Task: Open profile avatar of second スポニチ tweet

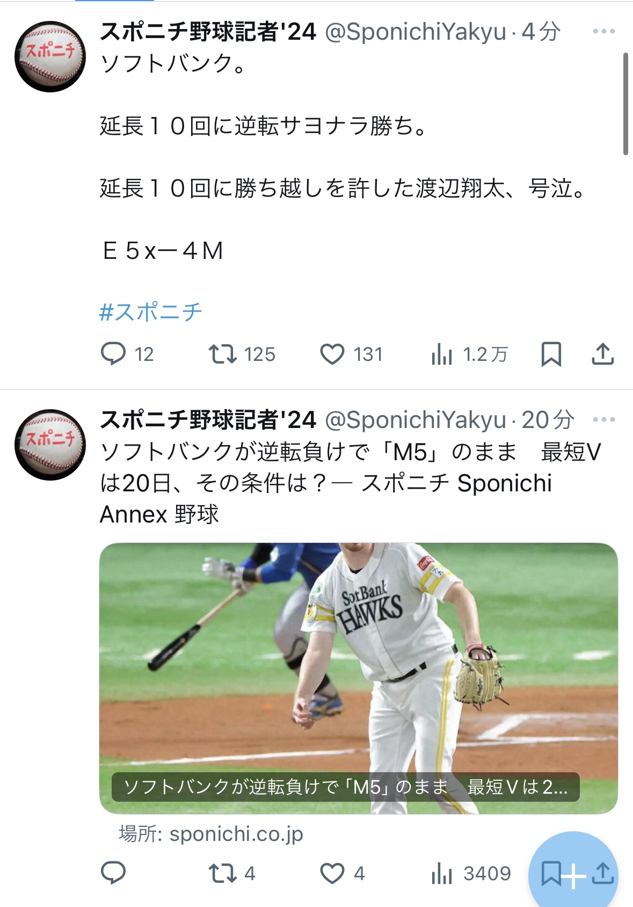Action: [50, 445]
